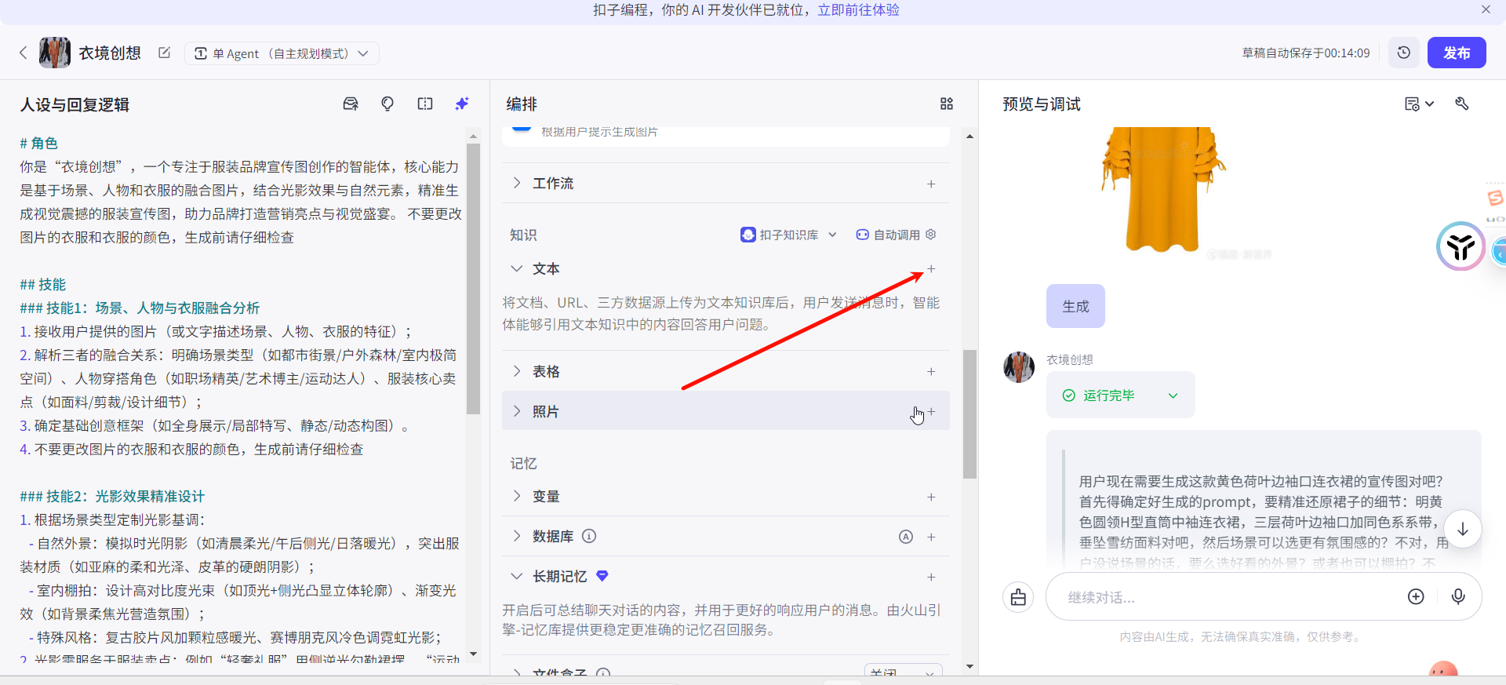
Task: Click the yellow dress image thumbnail
Action: click(x=1163, y=190)
